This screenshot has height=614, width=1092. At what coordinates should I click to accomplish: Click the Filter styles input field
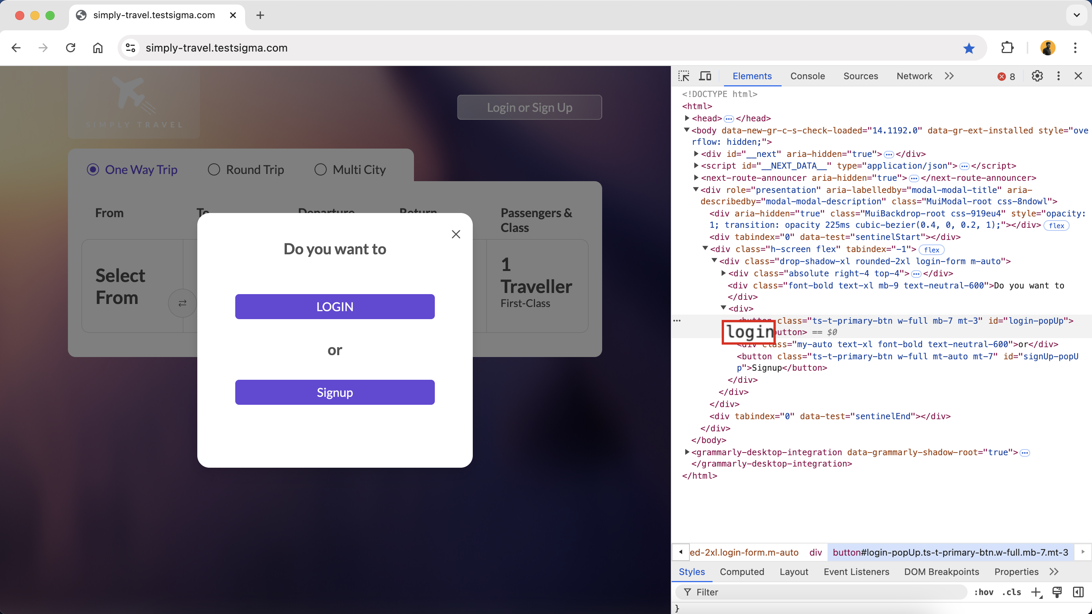point(821,592)
